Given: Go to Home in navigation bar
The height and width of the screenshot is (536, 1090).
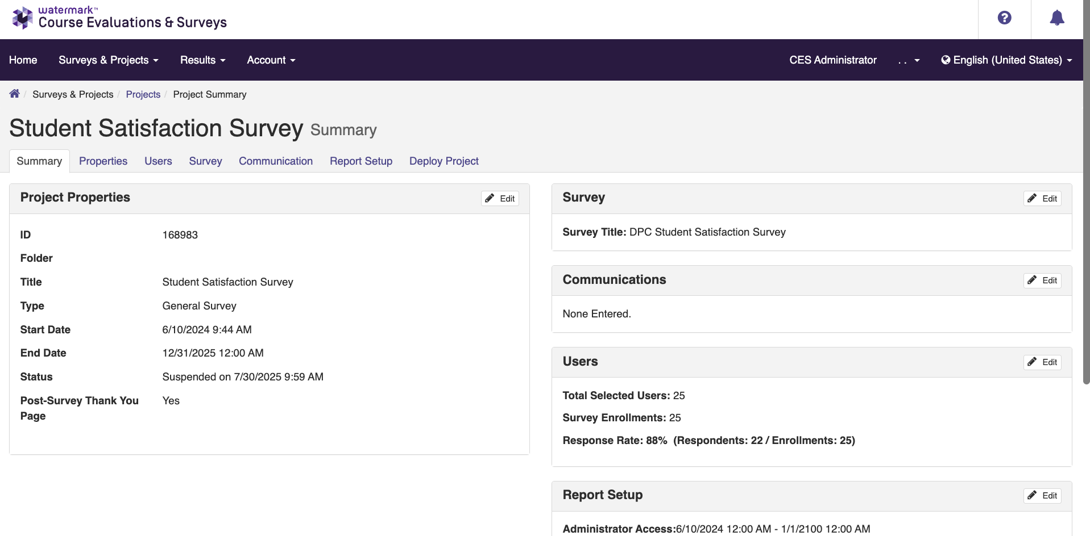Looking at the screenshot, I should click(x=23, y=60).
